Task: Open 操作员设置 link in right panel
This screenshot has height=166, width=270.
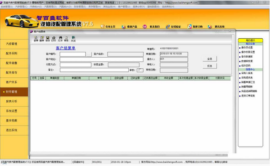Action: [247, 48]
